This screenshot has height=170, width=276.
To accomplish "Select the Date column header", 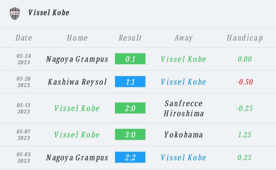I will [24, 38].
